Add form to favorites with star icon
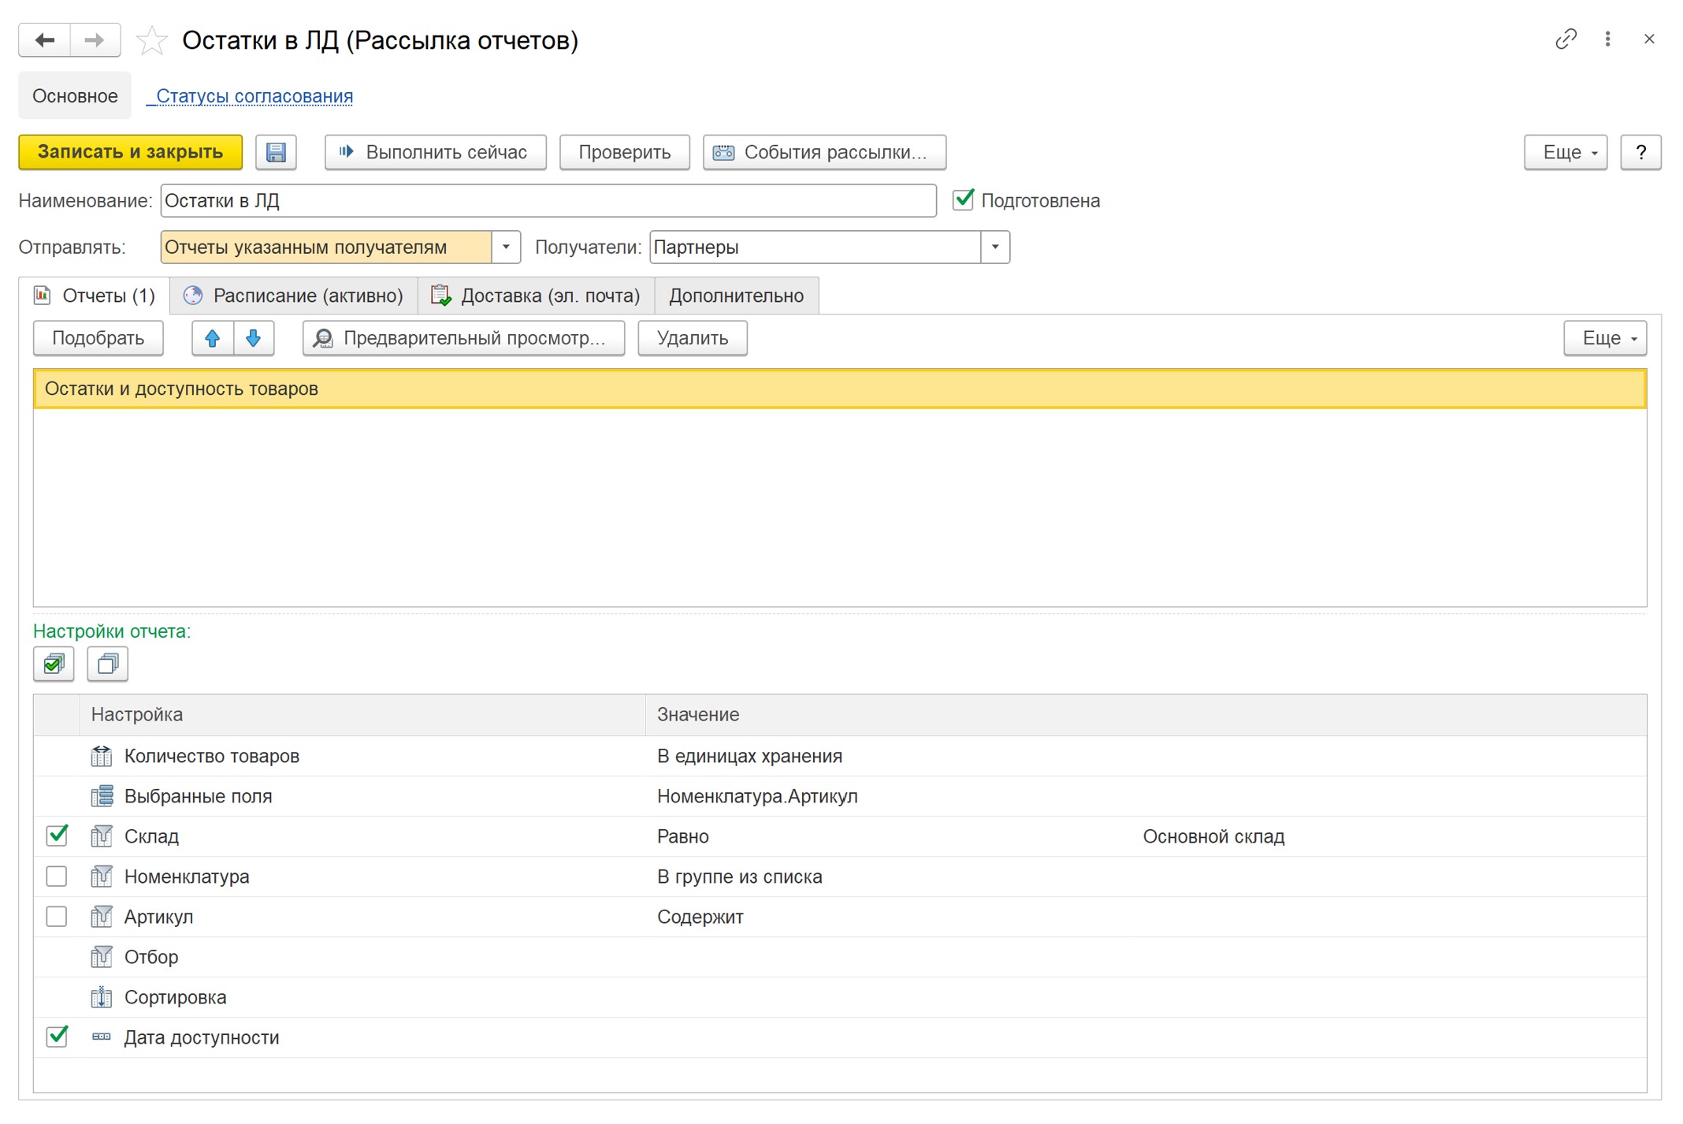This screenshot has width=1683, height=1124. coord(151,40)
